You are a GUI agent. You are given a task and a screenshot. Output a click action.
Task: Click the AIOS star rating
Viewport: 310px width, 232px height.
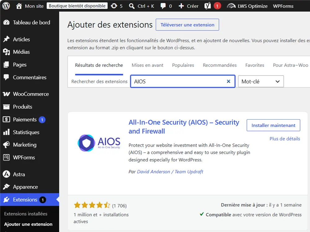click(x=92, y=205)
